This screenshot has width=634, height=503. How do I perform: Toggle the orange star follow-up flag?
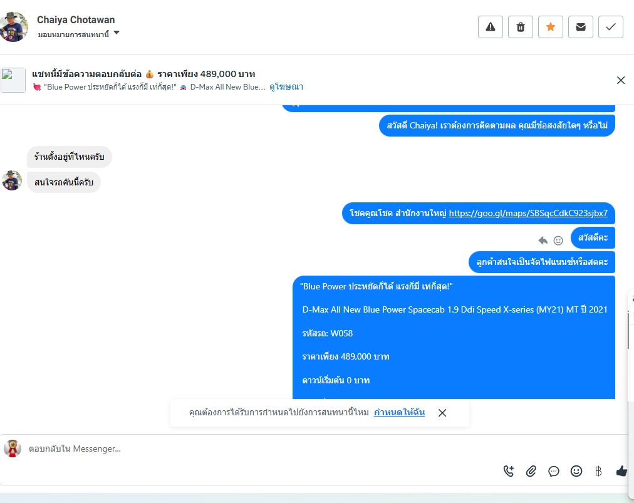pyautogui.click(x=550, y=27)
